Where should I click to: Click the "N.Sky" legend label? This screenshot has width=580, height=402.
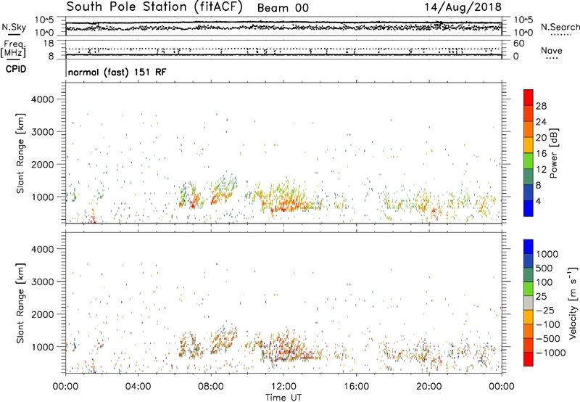tap(14, 27)
